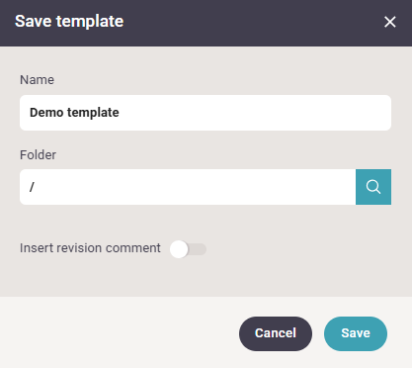Click the Cancel button
This screenshot has height=368, width=412.
276,333
